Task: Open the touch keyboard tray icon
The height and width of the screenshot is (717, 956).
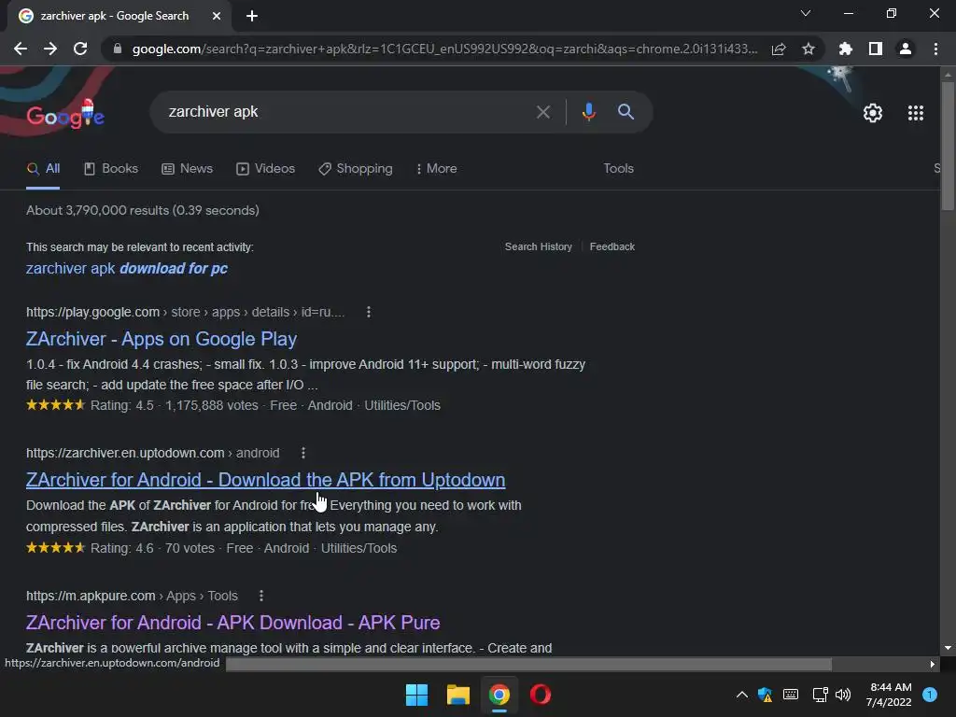Action: [x=790, y=695]
